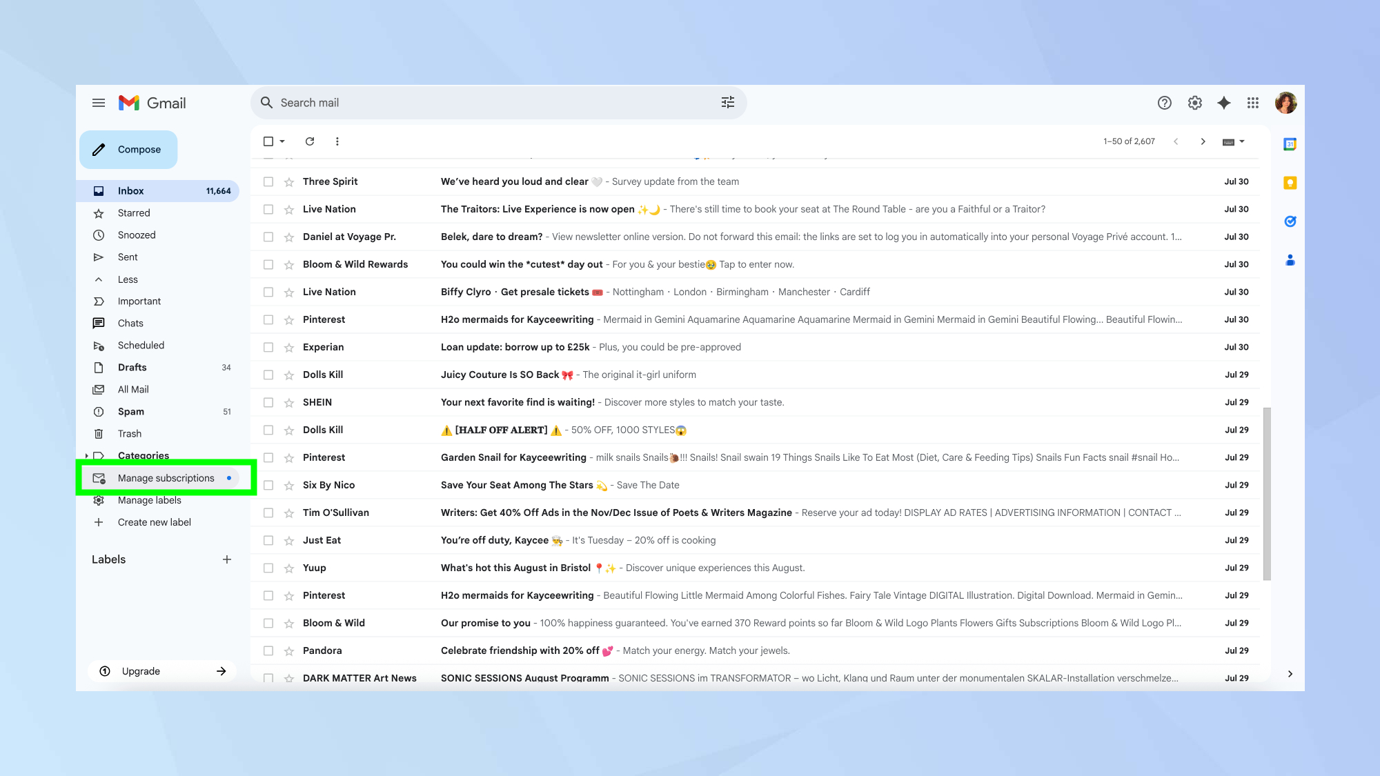Open Contacts in the side panel
Screen dimensions: 1380x776
(1290, 260)
